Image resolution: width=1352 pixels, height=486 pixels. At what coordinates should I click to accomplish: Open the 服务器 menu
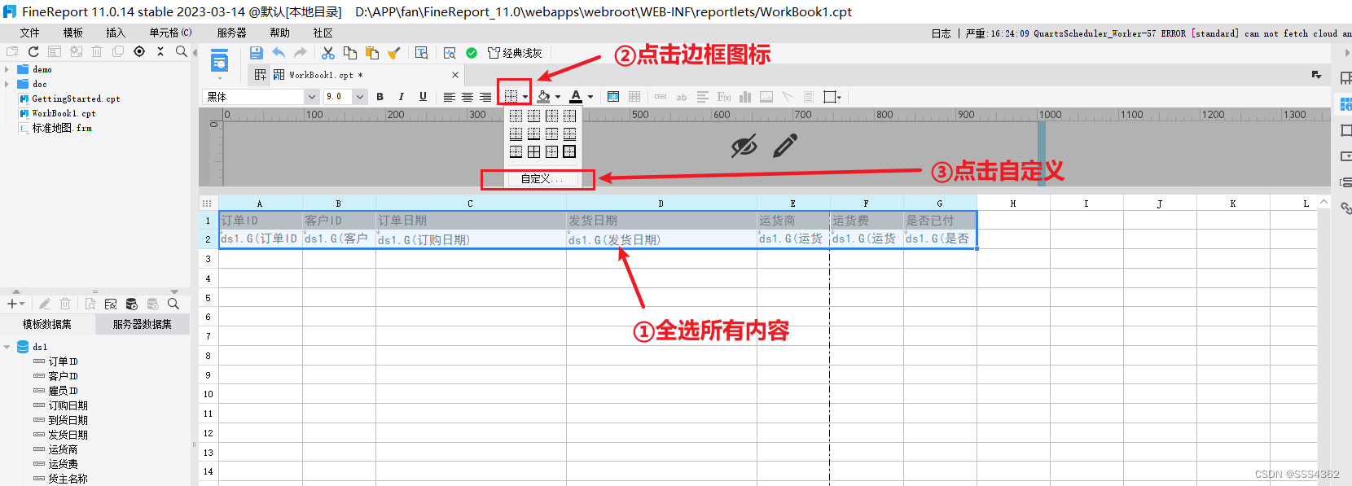(x=231, y=33)
